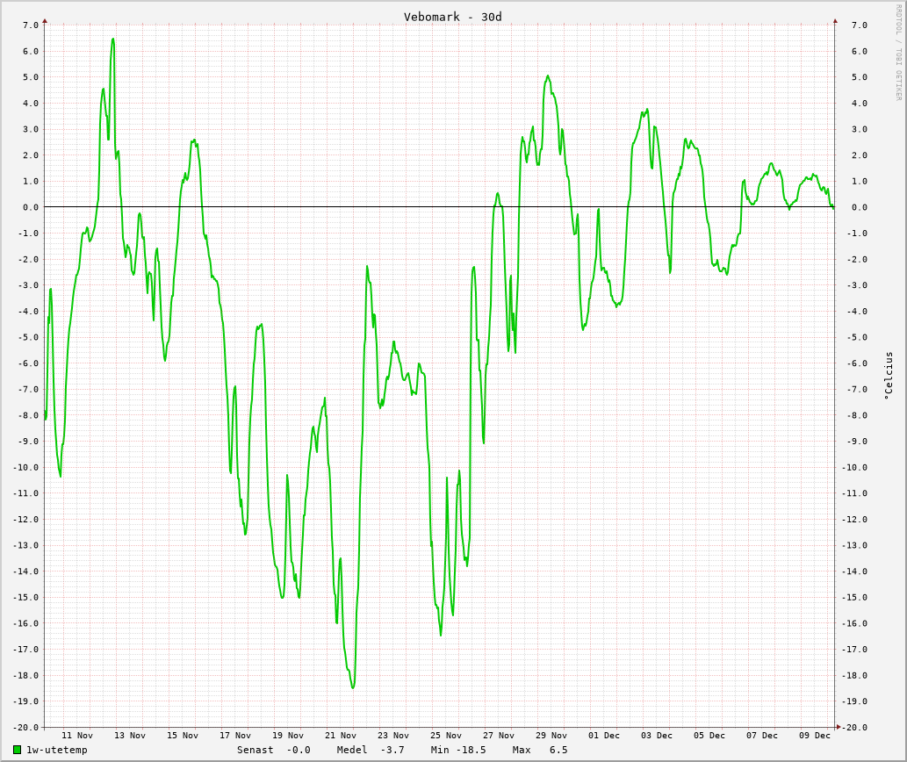Click the 7.0 label on the left y-axis

pos(31,25)
